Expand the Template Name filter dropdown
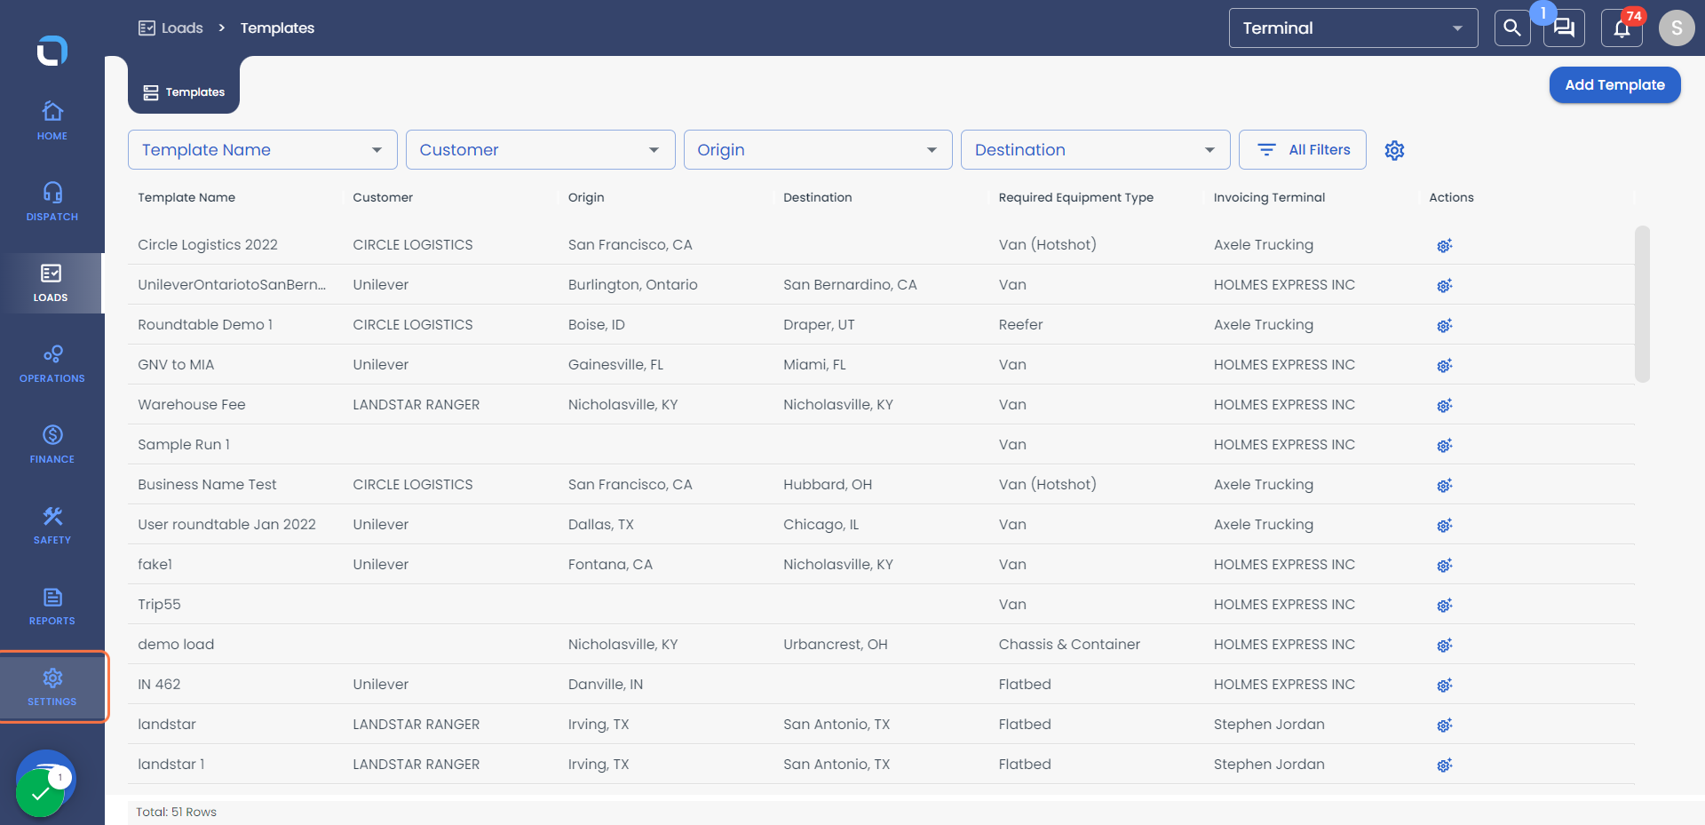This screenshot has height=825, width=1705. [x=262, y=150]
